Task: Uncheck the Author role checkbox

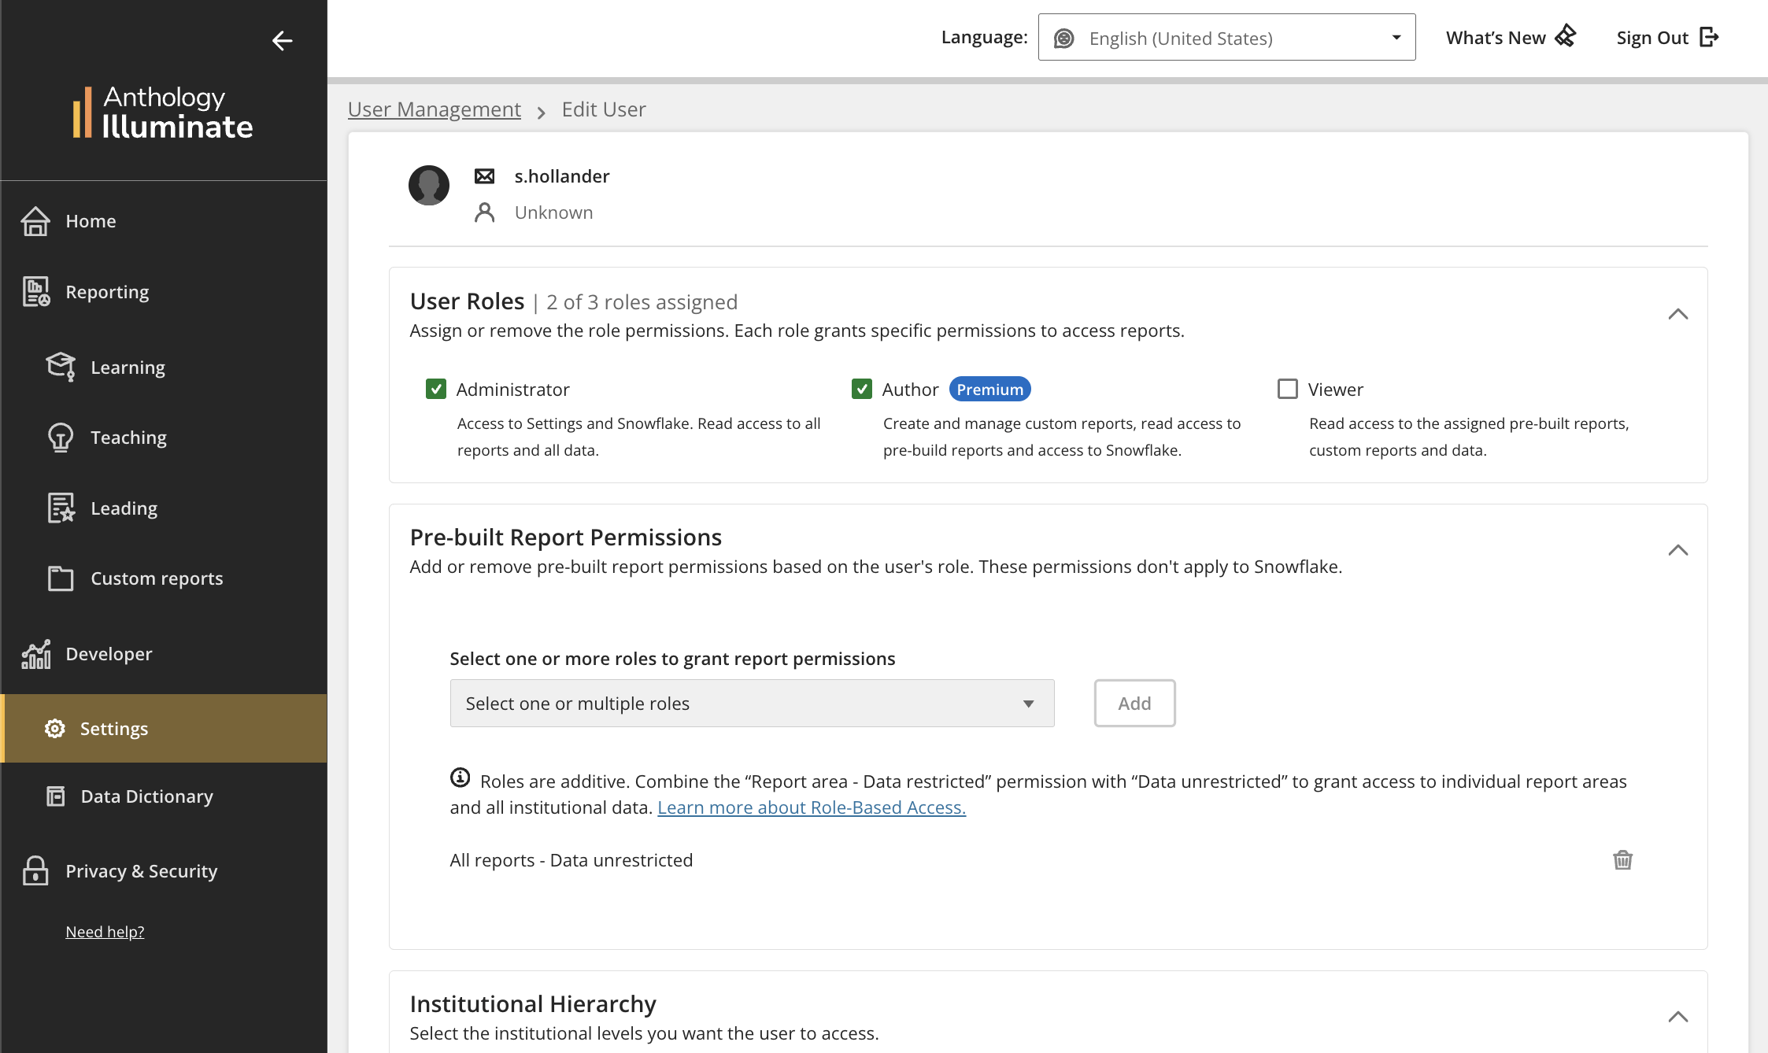Action: [862, 390]
